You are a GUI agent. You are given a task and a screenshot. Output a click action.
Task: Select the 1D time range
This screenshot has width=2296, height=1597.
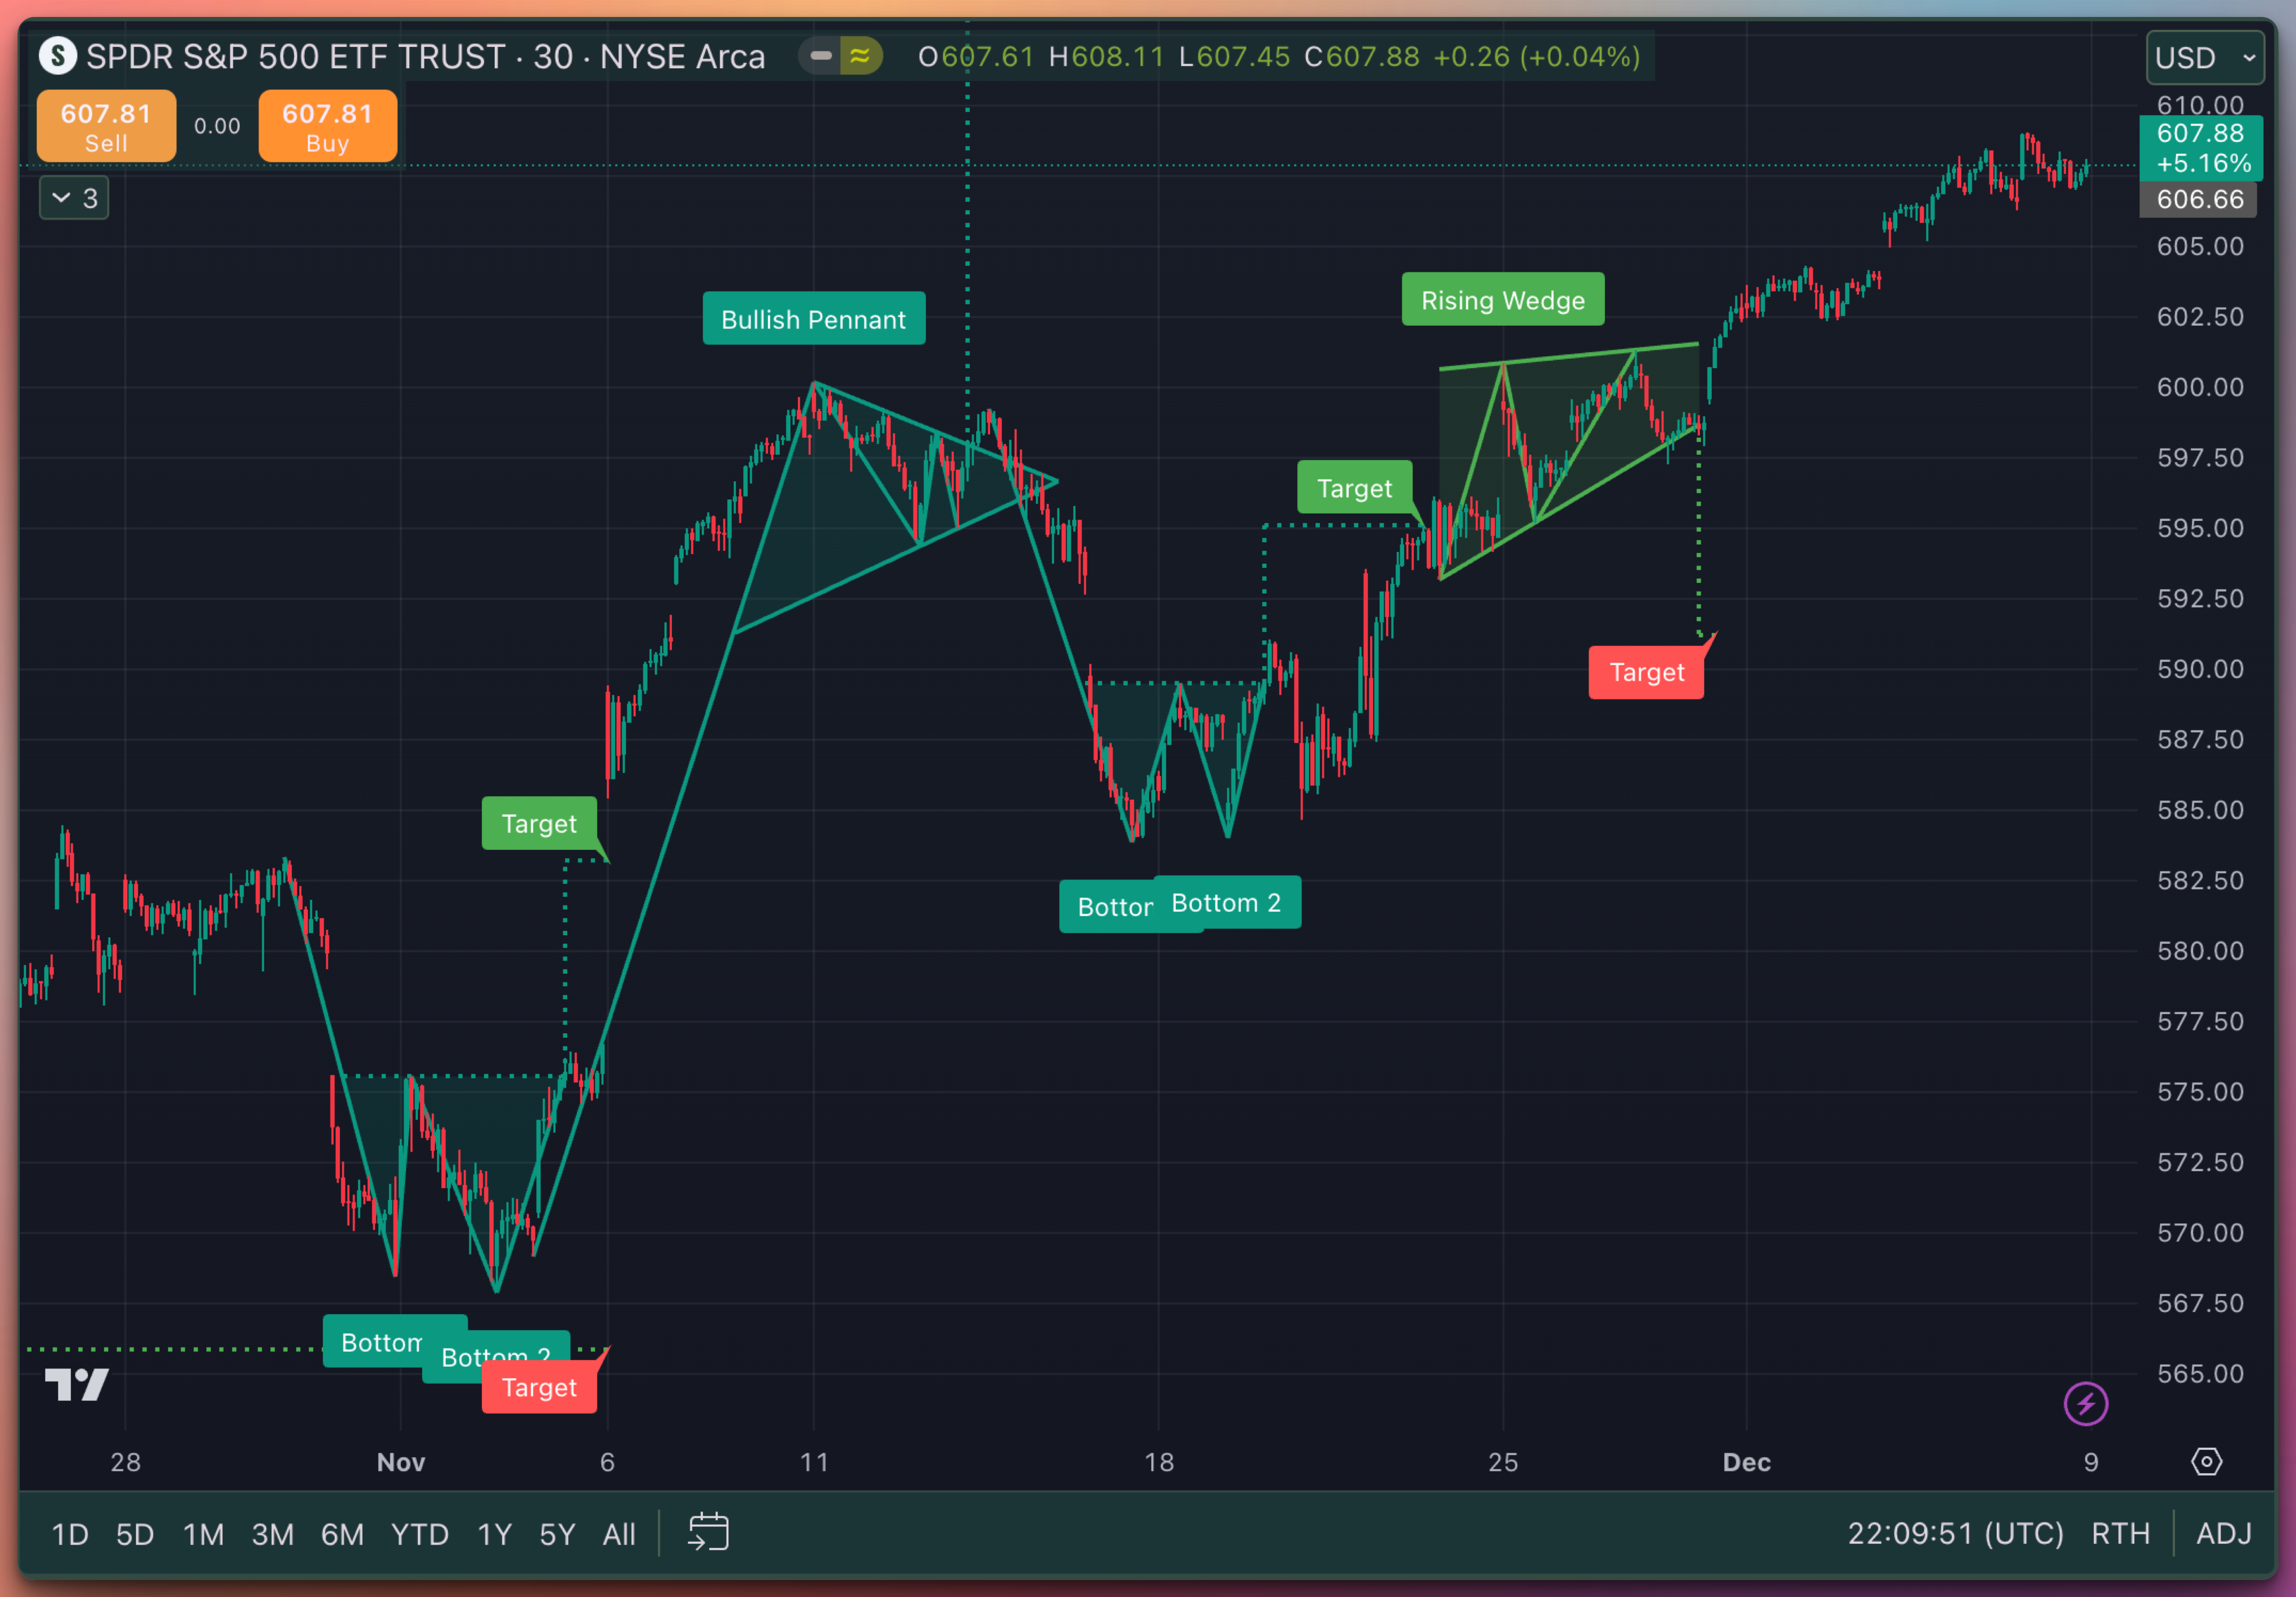click(x=70, y=1534)
